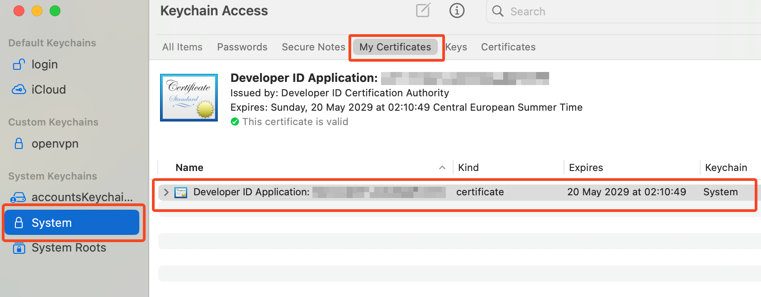Click the openvpn keychain lock icon
Image resolution: width=761 pixels, height=297 pixels.
point(19,144)
